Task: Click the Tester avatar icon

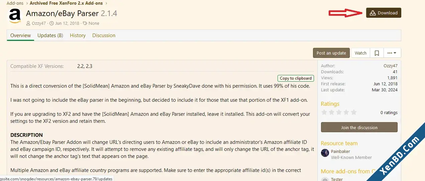Action: click(x=325, y=179)
